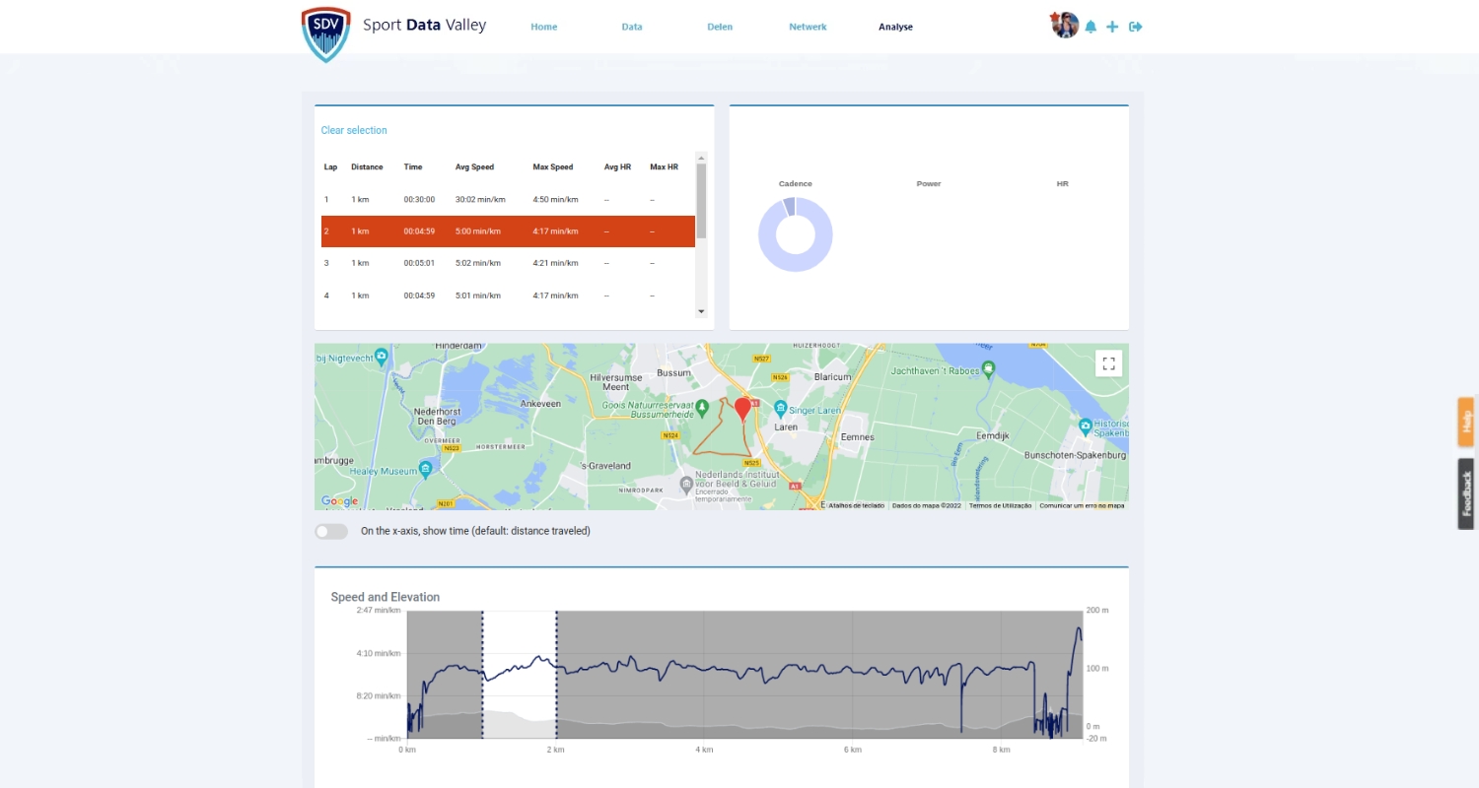
Task: Open the Netwerk menu
Action: tap(808, 27)
